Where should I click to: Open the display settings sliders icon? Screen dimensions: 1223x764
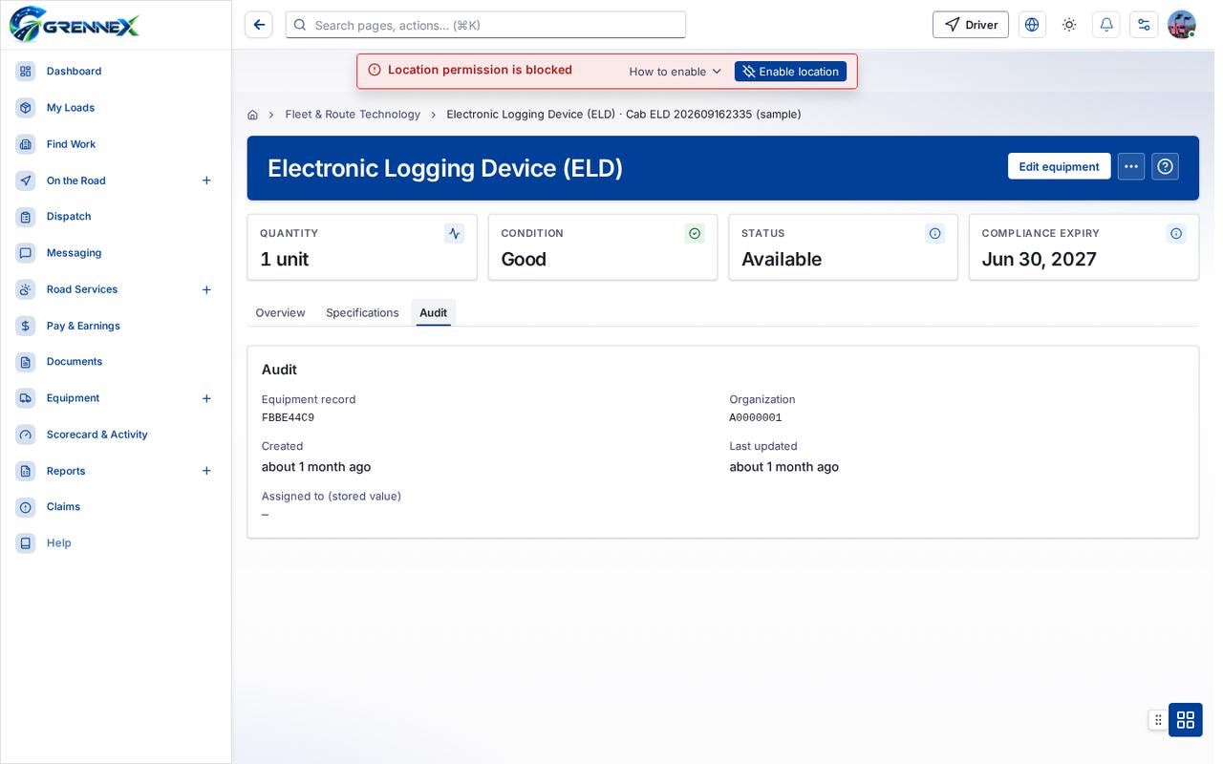click(1144, 25)
